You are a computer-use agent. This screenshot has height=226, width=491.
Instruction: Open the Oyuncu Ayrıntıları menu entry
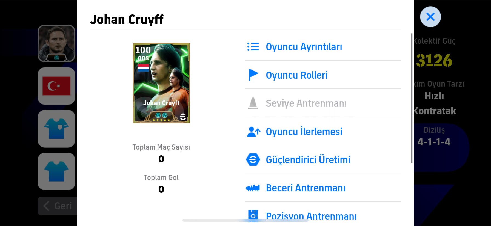(304, 47)
